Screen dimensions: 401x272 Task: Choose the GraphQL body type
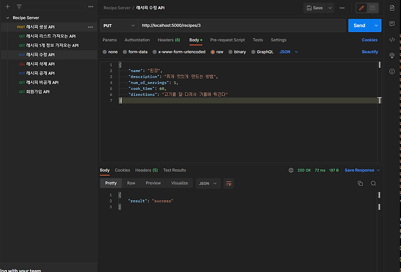coord(262,52)
